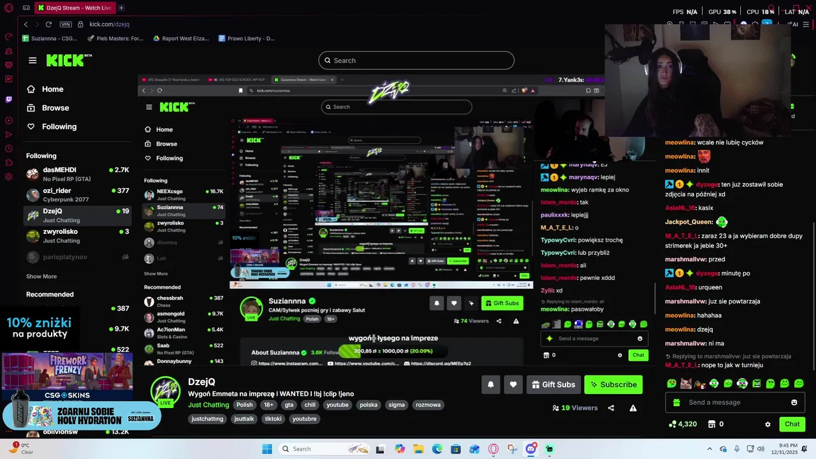Report stream with warning triangle icon
816x459 pixels.
pos(633,408)
